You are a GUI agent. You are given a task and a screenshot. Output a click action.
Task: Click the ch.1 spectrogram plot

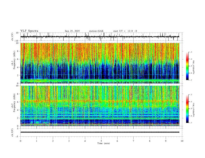(100, 63)
